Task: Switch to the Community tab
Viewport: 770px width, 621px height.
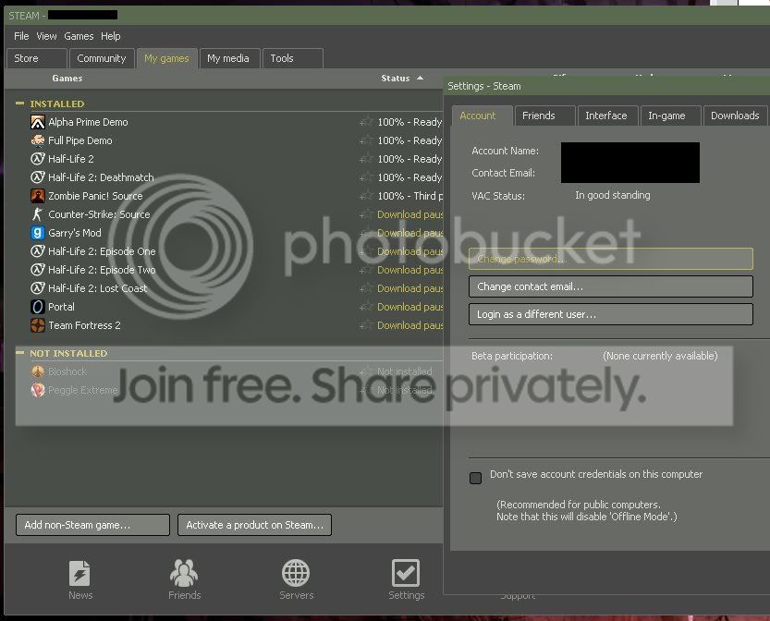Action: [x=102, y=58]
